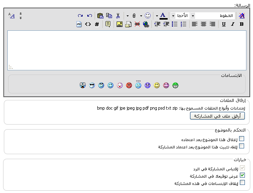This screenshot has height=193, width=253.
Task: Check إيقاف الإبتسامات في هذه المشاركة
Action: point(242,183)
